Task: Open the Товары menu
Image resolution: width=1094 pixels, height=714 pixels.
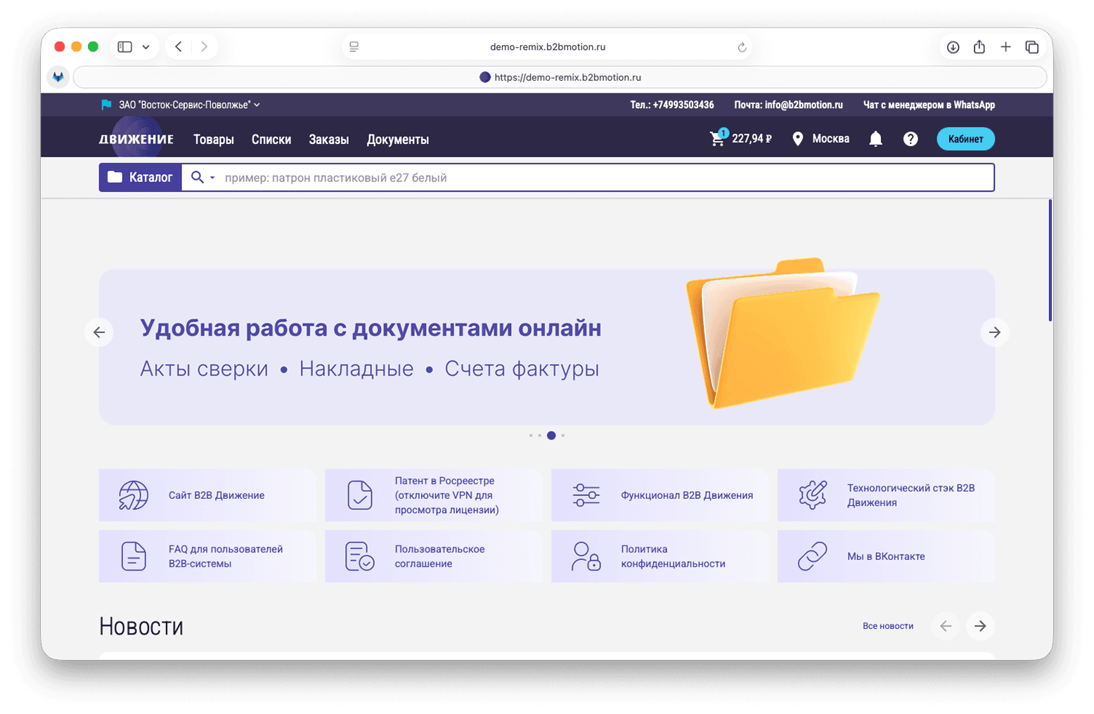Action: [214, 139]
